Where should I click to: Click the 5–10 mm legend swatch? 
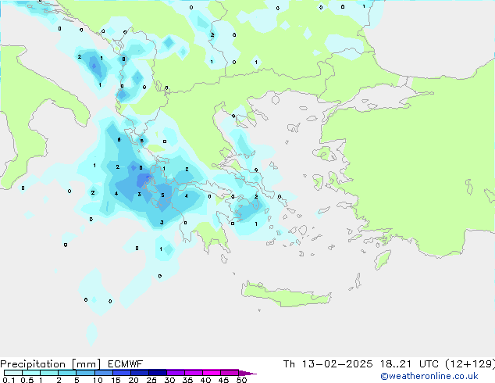tap(85, 373)
